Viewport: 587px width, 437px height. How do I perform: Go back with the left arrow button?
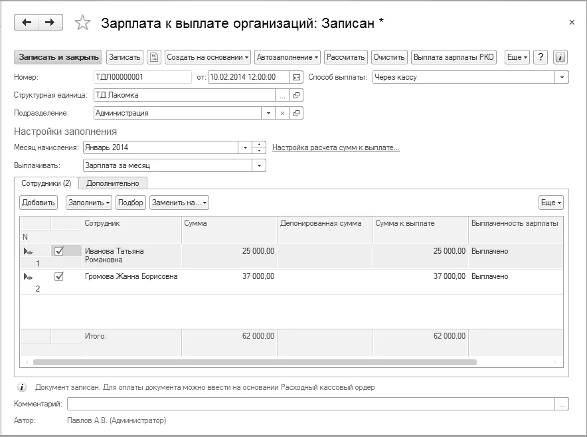[26, 23]
